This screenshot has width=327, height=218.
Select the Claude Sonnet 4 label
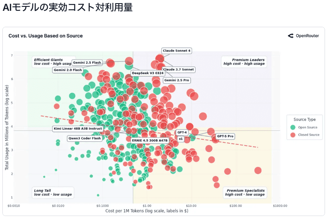(x=177, y=51)
